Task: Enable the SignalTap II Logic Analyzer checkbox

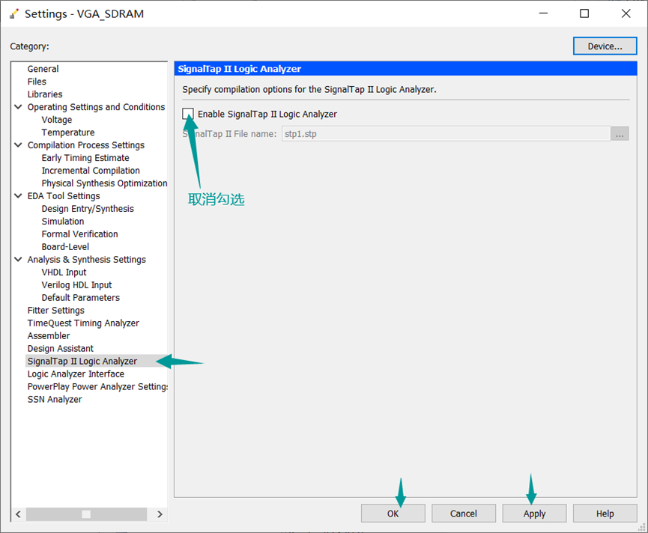Action: (x=188, y=114)
